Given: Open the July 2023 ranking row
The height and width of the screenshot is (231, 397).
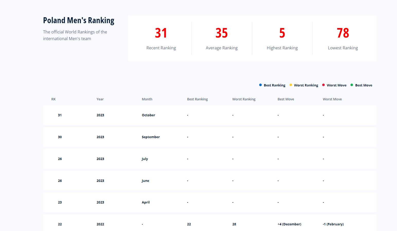Looking at the screenshot, I should coord(210,159).
